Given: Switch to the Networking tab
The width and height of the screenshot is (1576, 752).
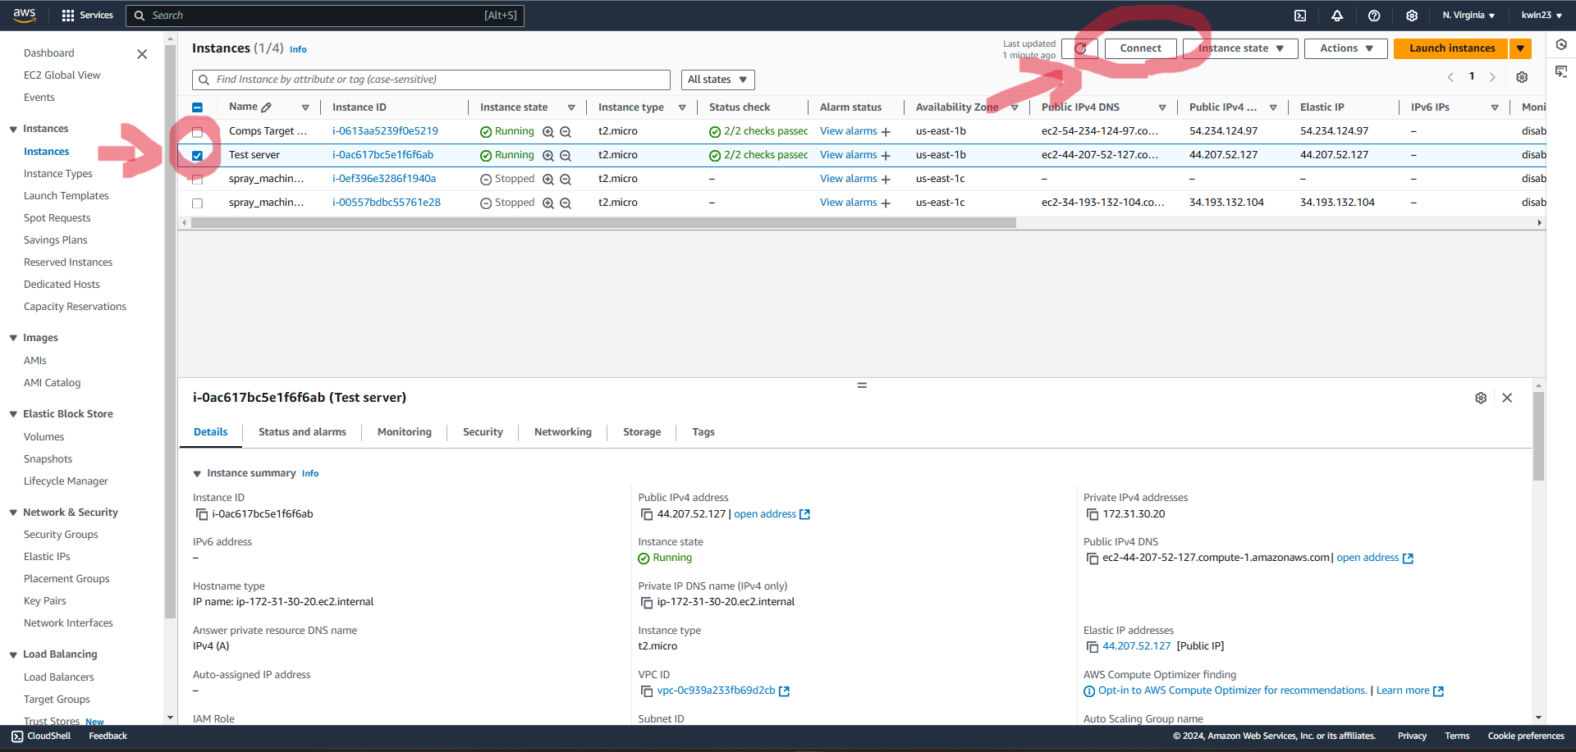Looking at the screenshot, I should pyautogui.click(x=563, y=432).
